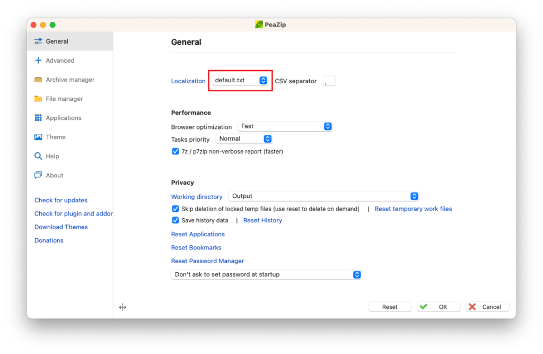543x354 pixels.
Task: Open the Help section
Action: pyautogui.click(x=70, y=156)
